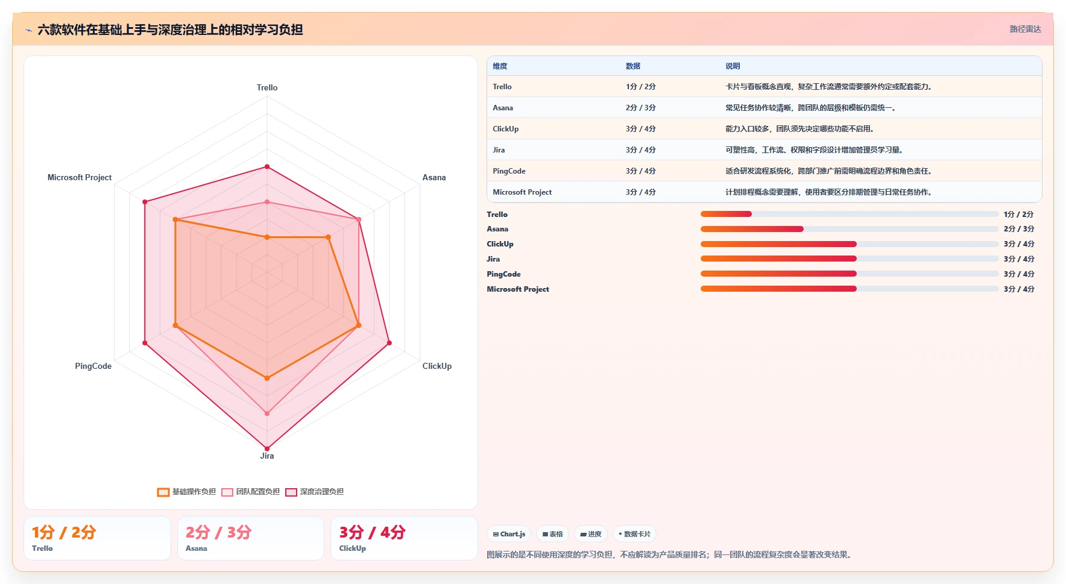Click Microsoft Project name cell in the table
Screen dimensions: 1066x584
522,192
